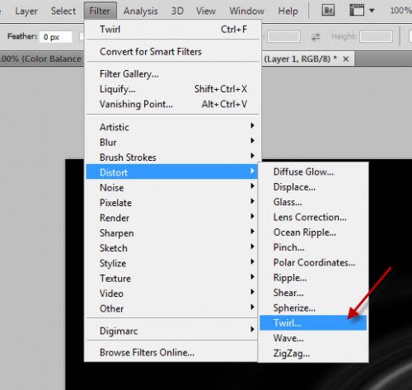Screen dimensions: 412x390
Task: Open the Select menu
Action: [x=63, y=11]
